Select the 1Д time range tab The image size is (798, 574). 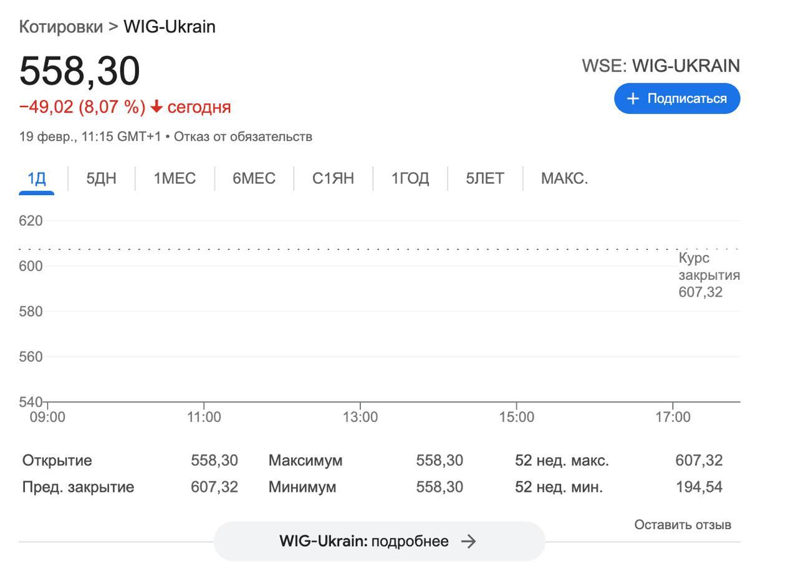click(x=37, y=178)
